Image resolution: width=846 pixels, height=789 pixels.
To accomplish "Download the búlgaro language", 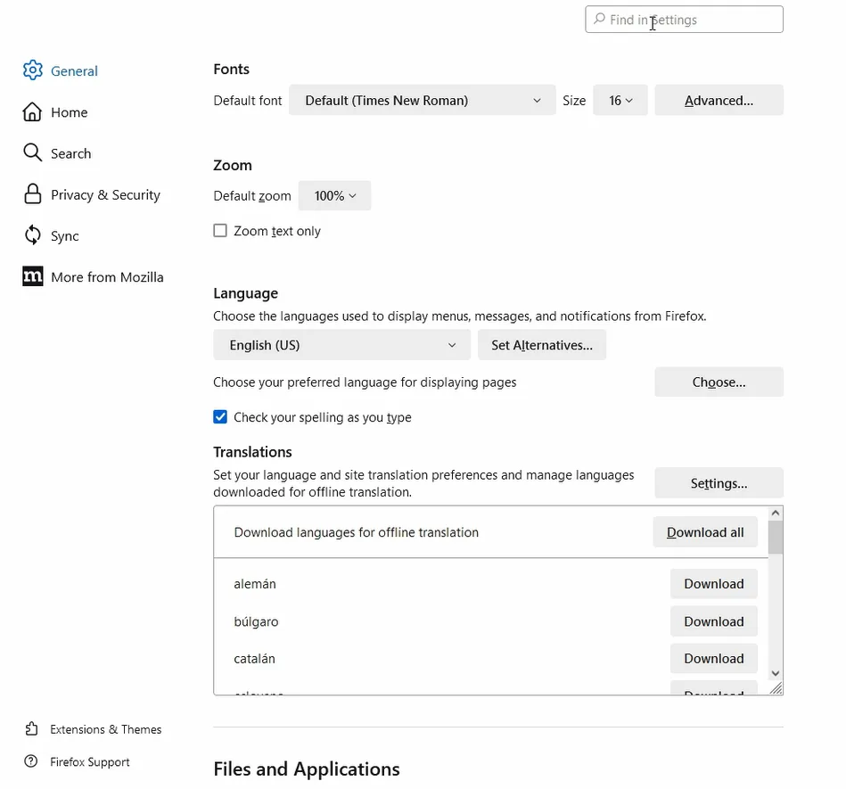I will coord(714,621).
